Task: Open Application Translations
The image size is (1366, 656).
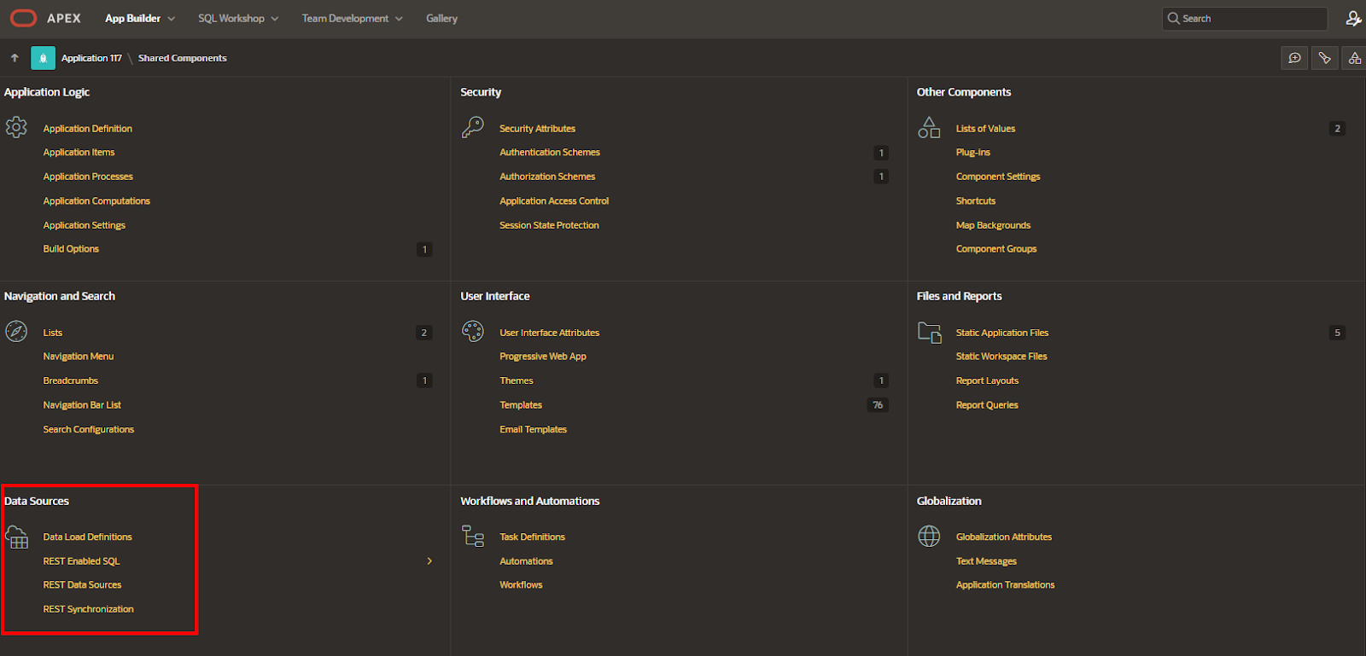Action: 1006,585
